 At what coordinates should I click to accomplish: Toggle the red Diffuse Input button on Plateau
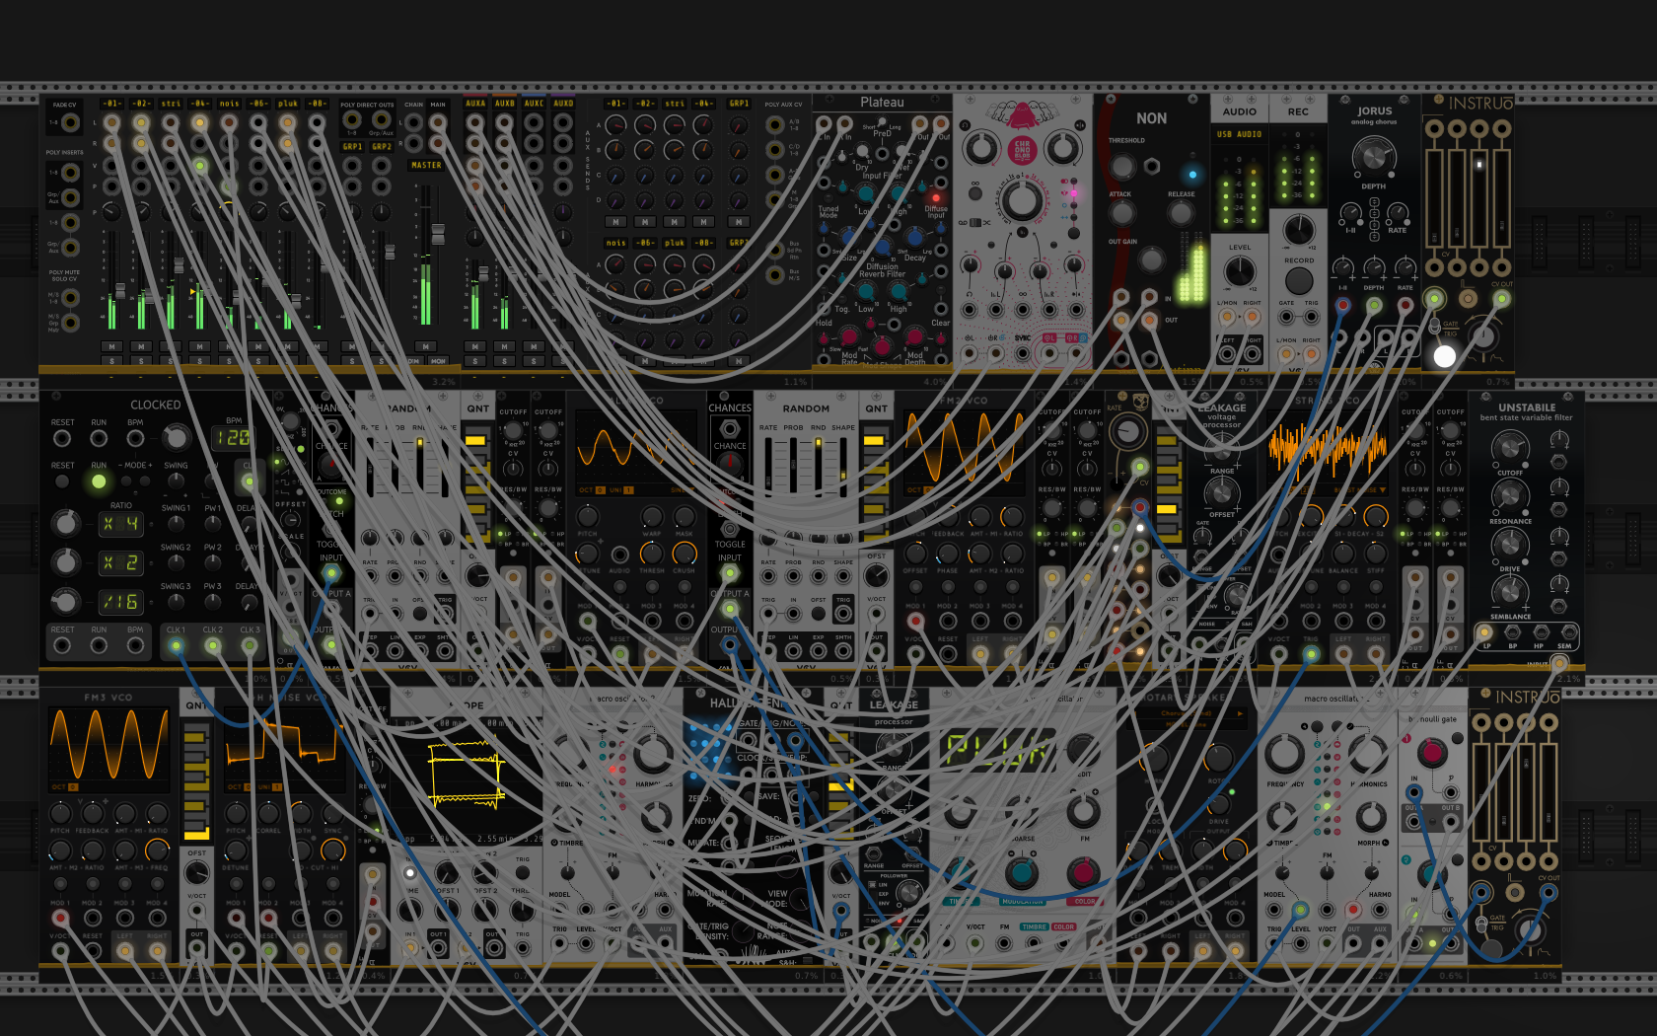[936, 197]
